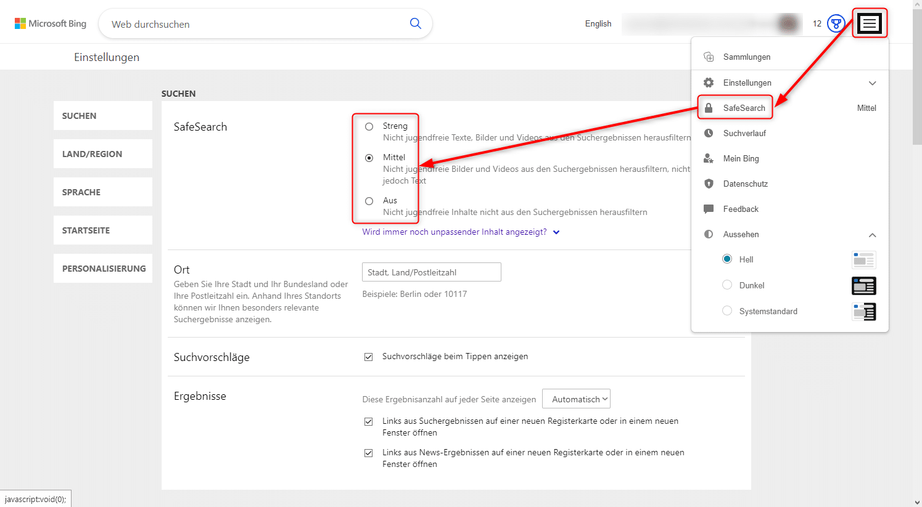Select the Streng SafeSearch option
Viewport: 922px width, 507px height.
[x=369, y=126]
